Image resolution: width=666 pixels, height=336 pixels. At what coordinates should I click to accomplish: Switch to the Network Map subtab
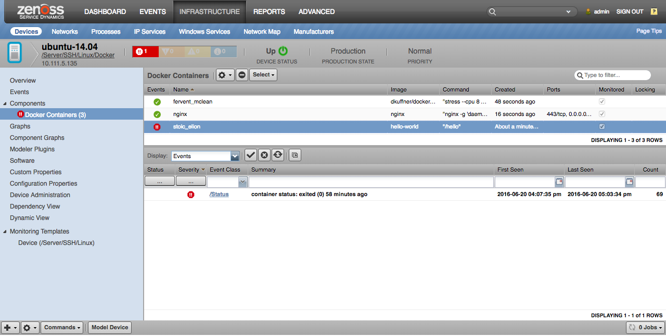click(262, 32)
